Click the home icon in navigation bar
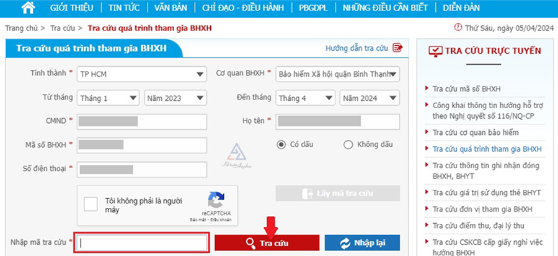The width and height of the screenshot is (558, 256). point(27,8)
